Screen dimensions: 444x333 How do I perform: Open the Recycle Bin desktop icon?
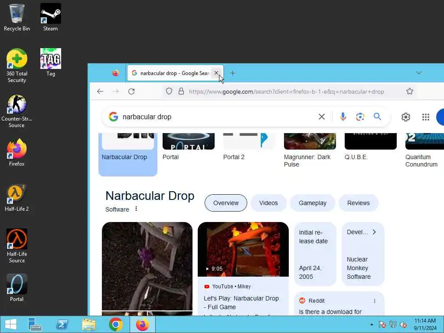tap(17, 17)
